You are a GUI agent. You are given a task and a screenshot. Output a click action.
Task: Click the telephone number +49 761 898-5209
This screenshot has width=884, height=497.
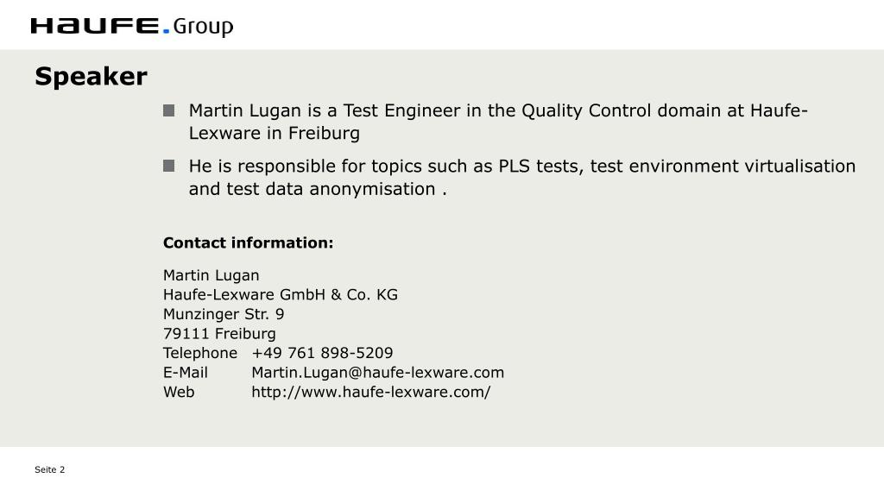point(322,353)
